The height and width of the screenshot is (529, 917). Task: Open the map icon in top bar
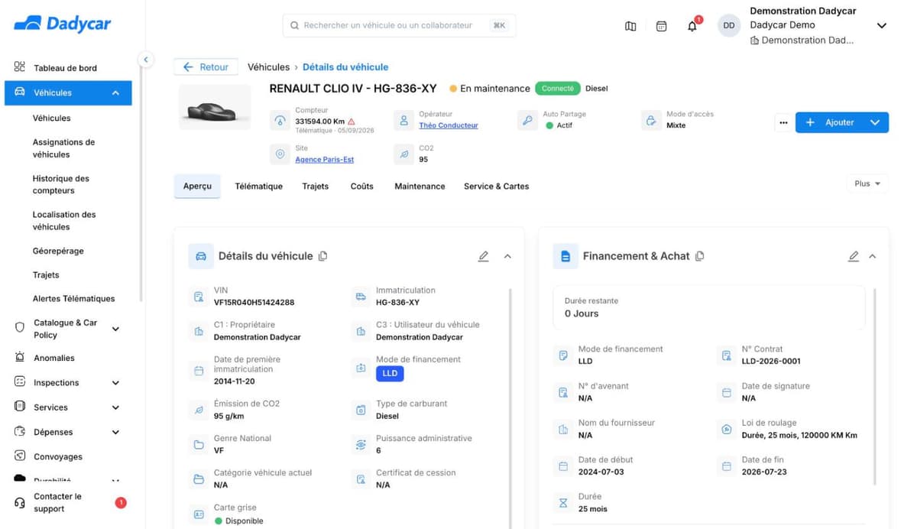(630, 26)
